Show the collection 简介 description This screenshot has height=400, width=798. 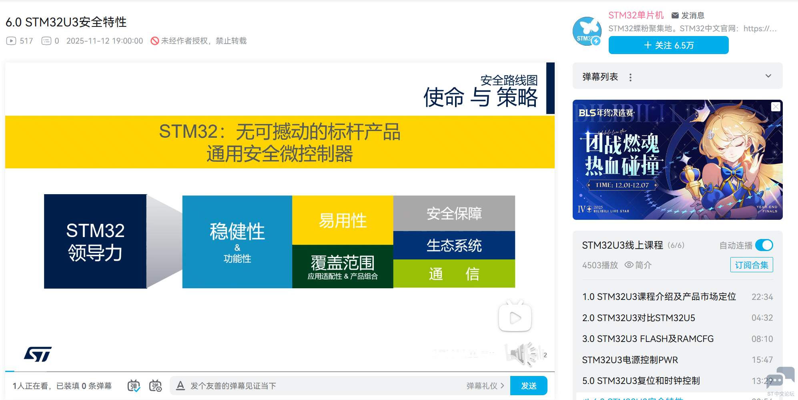pyautogui.click(x=638, y=265)
